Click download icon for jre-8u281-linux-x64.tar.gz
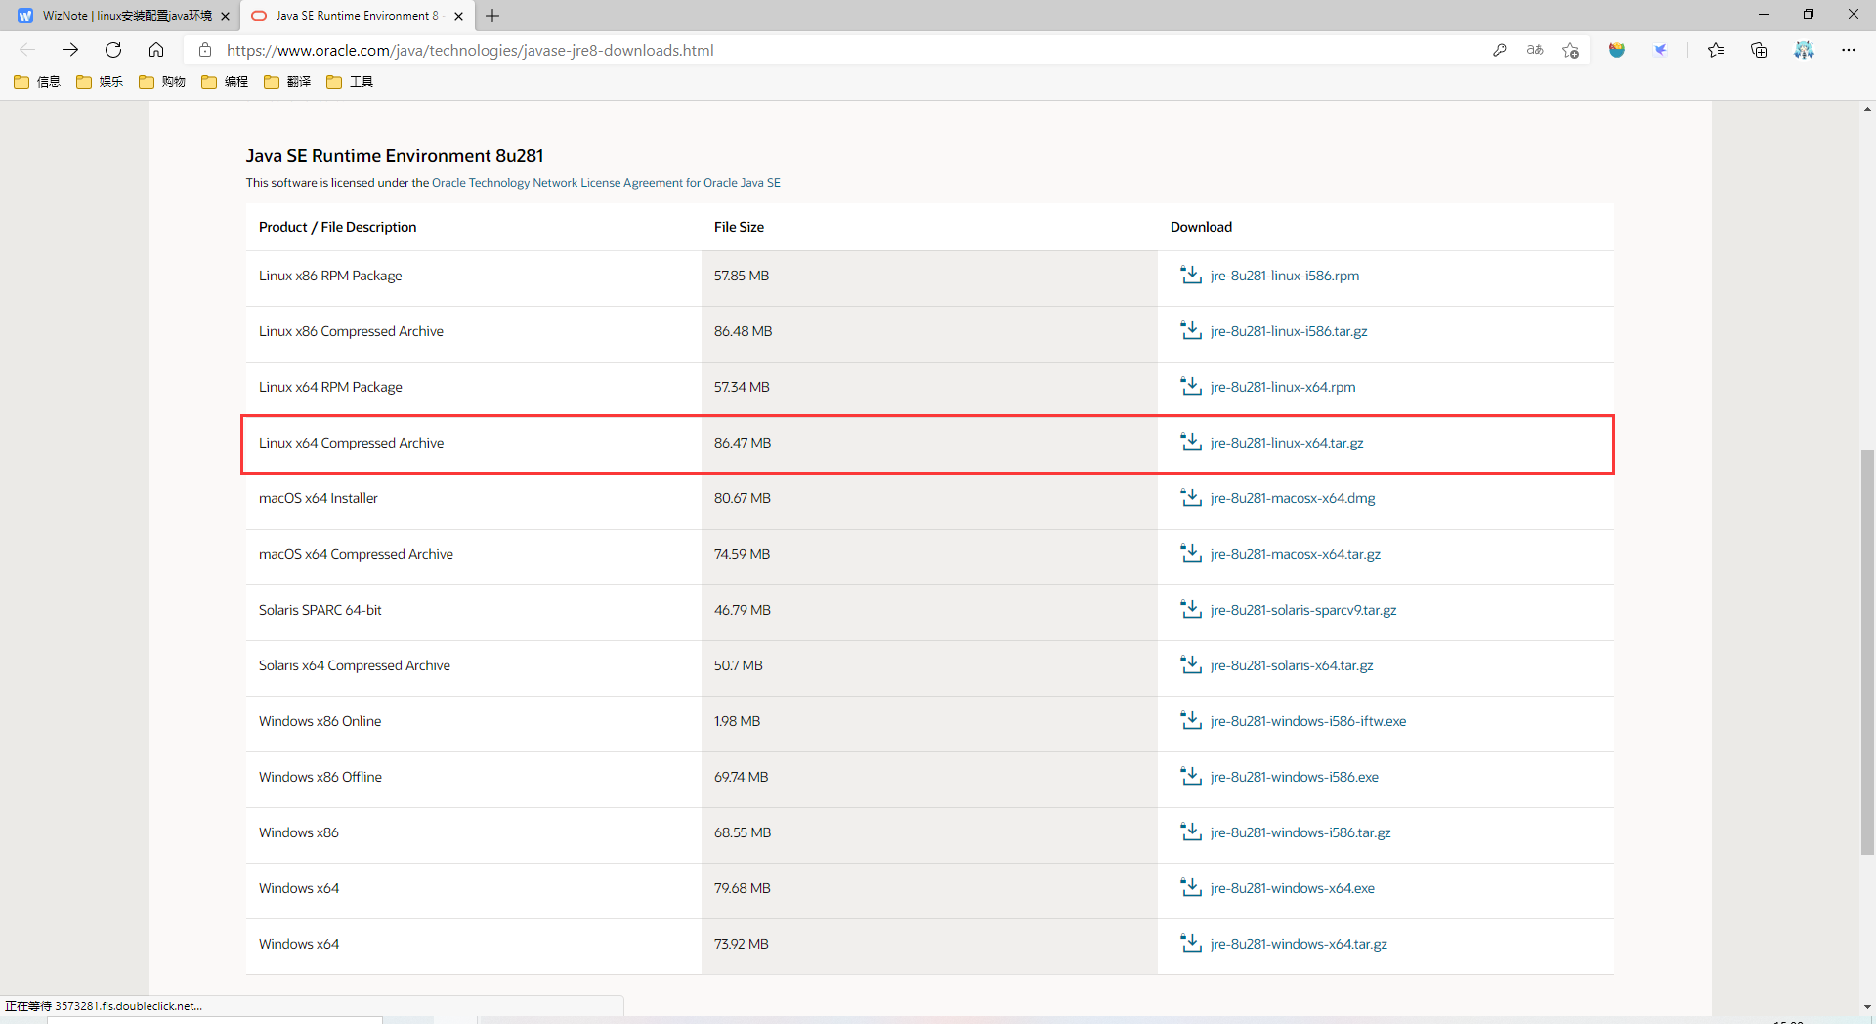The image size is (1876, 1024). [x=1190, y=442]
